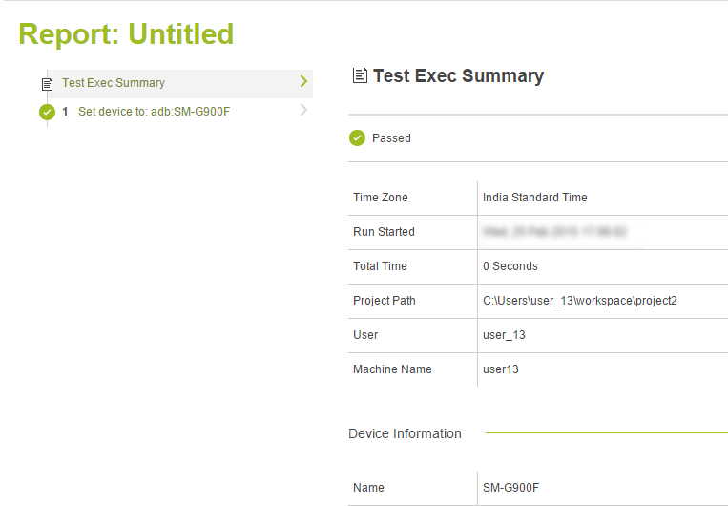728x506 pixels.
Task: Click the Machine Name value 'user13'
Action: (x=501, y=369)
